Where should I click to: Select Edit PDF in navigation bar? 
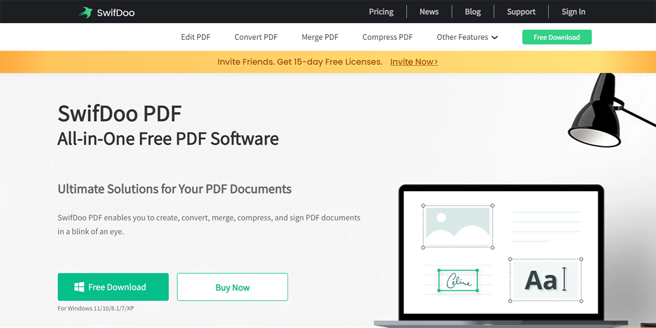click(x=196, y=37)
